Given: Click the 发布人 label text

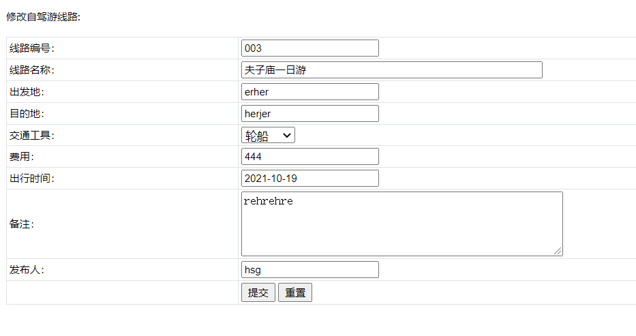Looking at the screenshot, I should pyautogui.click(x=27, y=270).
